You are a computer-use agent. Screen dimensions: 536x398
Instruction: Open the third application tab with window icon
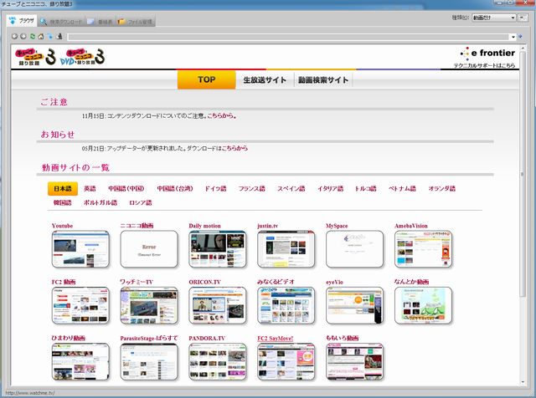pos(100,22)
